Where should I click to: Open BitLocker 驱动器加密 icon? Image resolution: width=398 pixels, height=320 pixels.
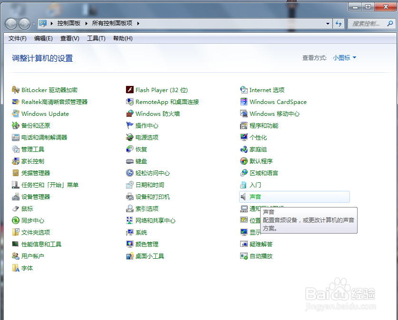(16, 90)
